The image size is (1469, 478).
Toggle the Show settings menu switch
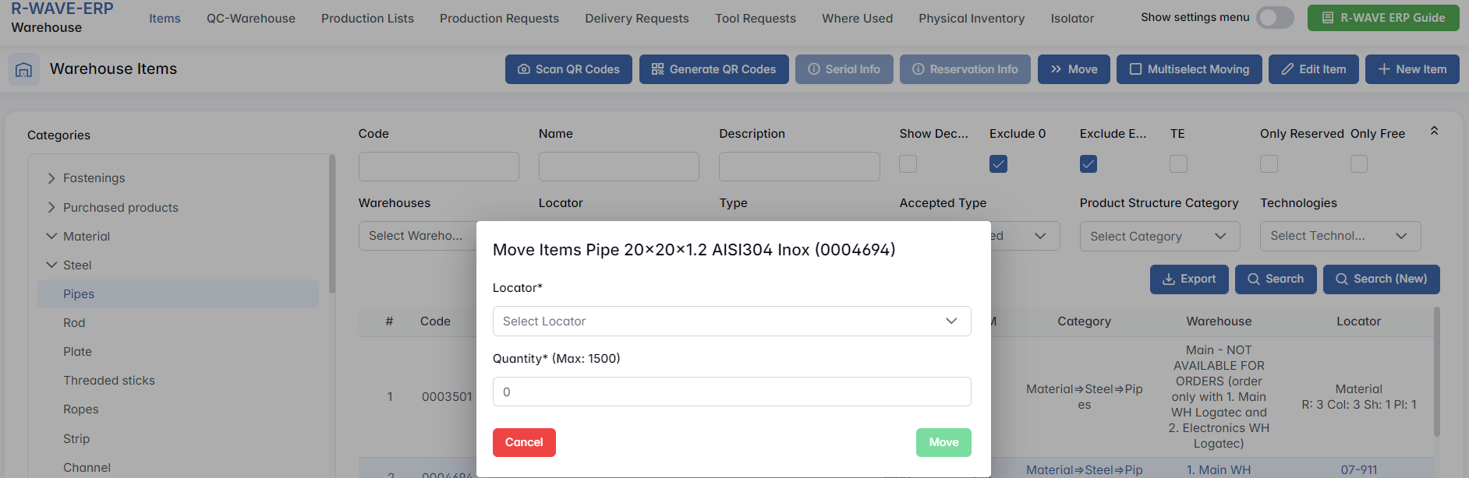(1275, 18)
